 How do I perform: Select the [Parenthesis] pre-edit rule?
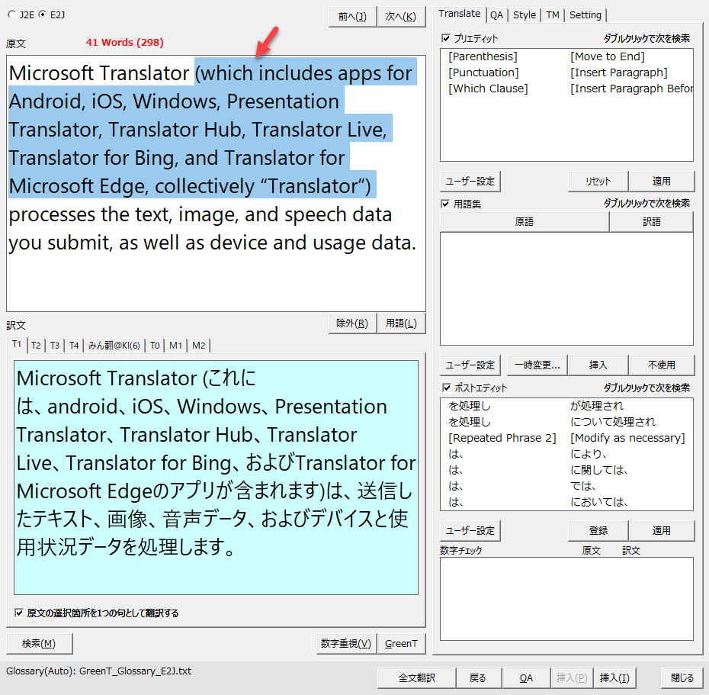(483, 56)
